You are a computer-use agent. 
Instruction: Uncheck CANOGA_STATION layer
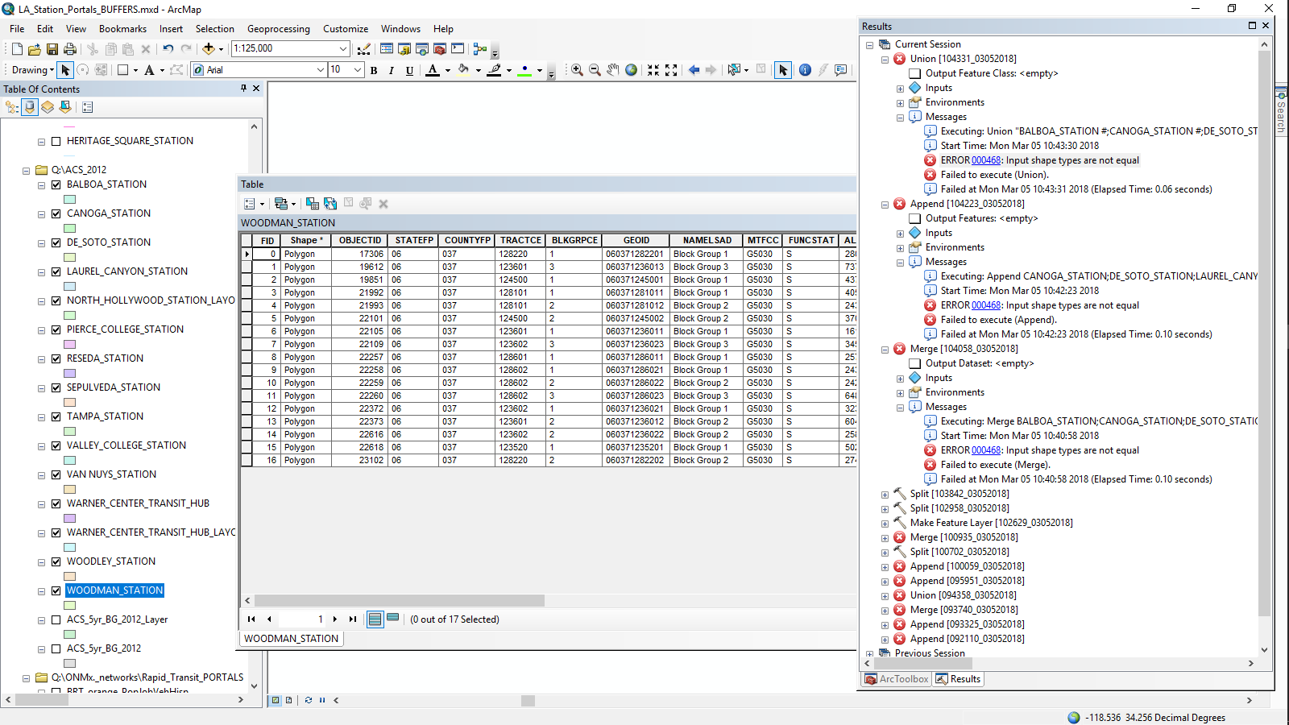pyautogui.click(x=56, y=213)
